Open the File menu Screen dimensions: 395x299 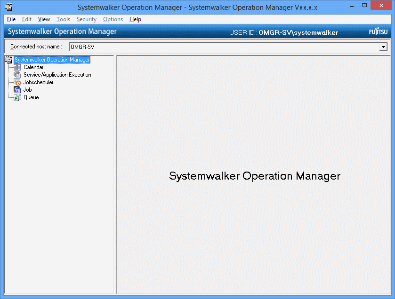pyautogui.click(x=11, y=19)
